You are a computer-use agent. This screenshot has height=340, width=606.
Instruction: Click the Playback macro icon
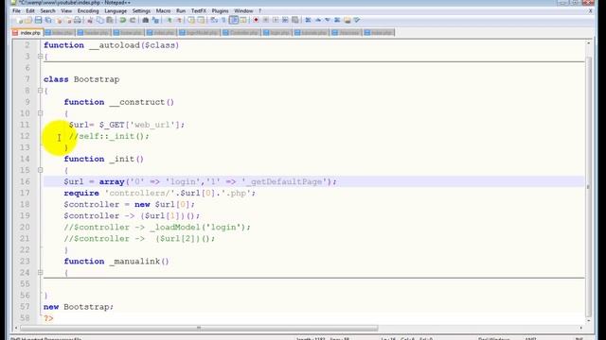click(276, 20)
